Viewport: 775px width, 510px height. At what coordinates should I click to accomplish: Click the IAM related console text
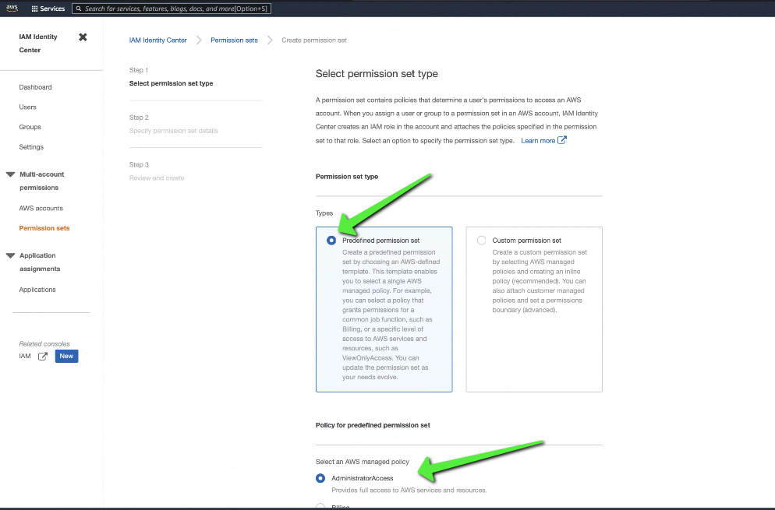[25, 356]
